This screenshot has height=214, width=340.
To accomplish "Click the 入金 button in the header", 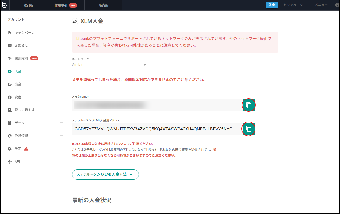I will [x=272, y=5].
